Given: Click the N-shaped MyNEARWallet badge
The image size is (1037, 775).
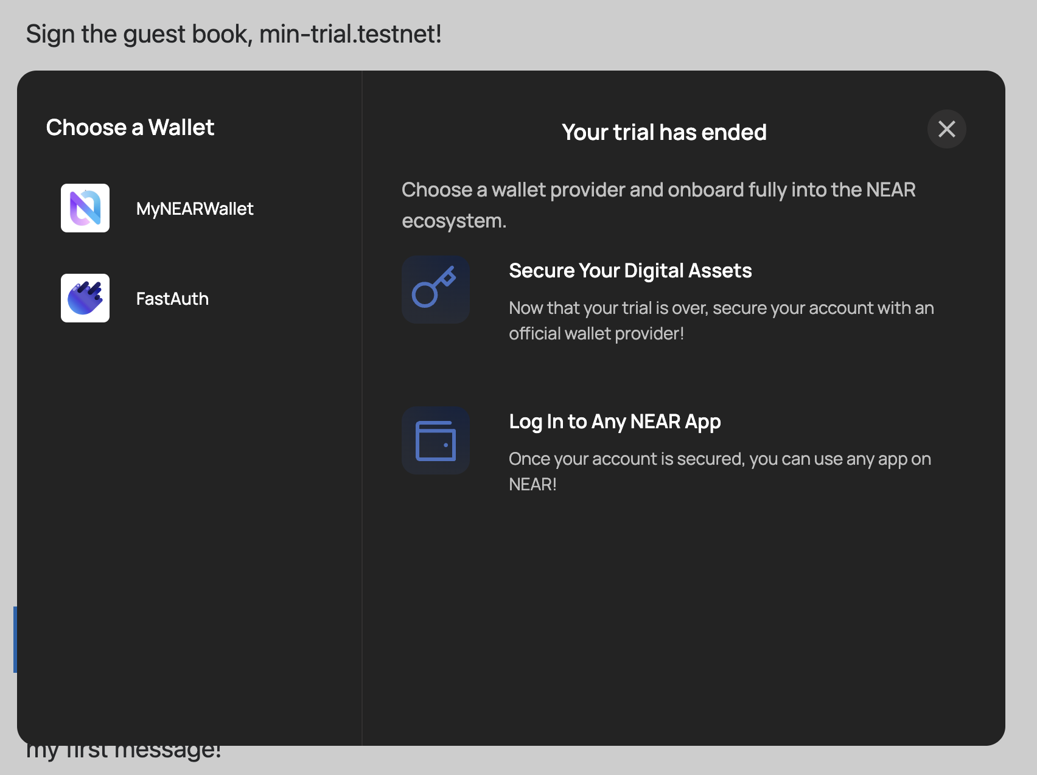Looking at the screenshot, I should tap(85, 208).
